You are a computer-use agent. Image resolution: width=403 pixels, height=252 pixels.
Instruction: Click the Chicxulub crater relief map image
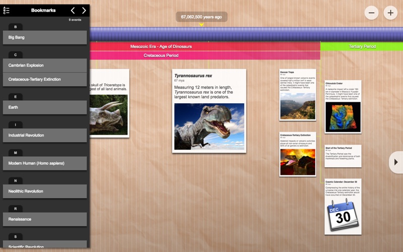click(343, 117)
